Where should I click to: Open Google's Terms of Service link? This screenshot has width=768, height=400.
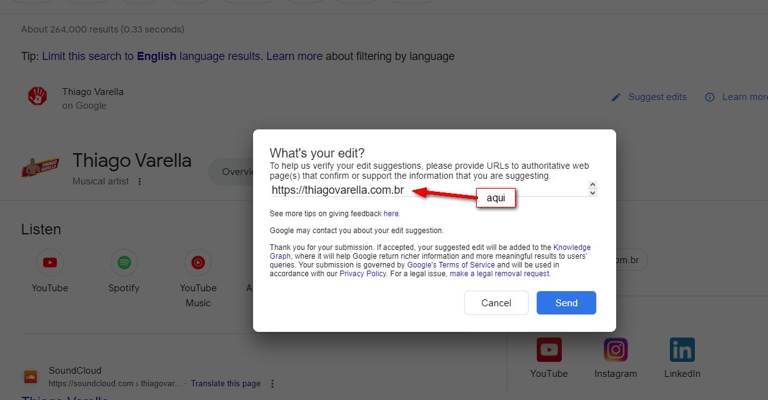(451, 265)
